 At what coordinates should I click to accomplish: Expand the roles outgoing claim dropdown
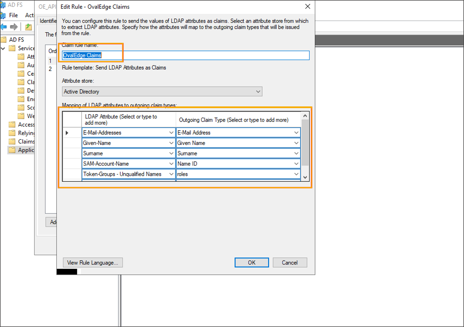pos(296,174)
